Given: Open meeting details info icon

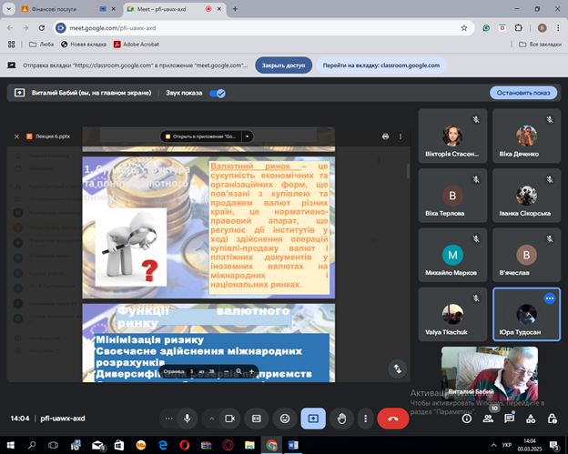Looking at the screenshot, I should [x=467, y=419].
